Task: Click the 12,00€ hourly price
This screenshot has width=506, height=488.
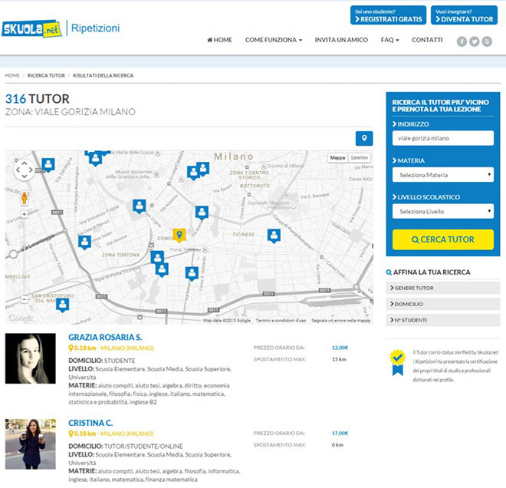Action: pyautogui.click(x=340, y=348)
